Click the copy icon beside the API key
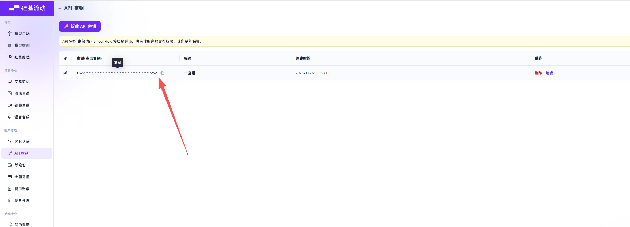630x227 pixels. tap(162, 73)
